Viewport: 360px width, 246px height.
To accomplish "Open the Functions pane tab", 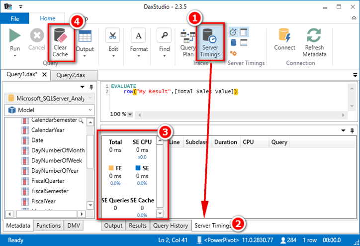I will pos(48,226).
